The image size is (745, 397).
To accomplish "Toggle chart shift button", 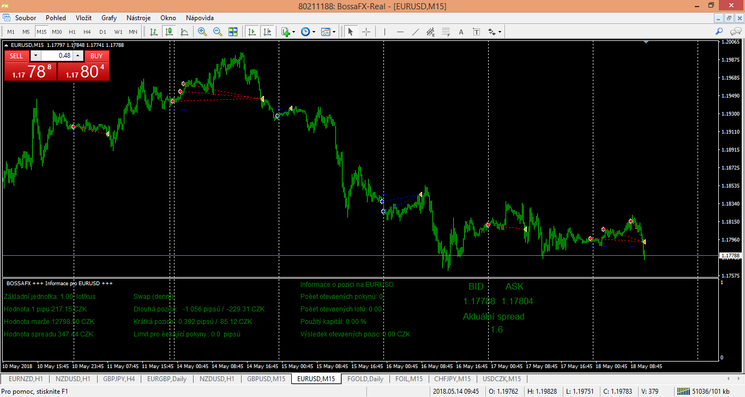I will (x=267, y=32).
